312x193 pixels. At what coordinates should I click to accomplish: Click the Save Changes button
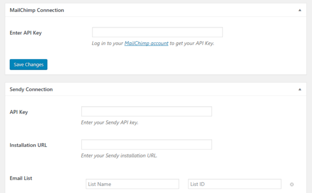(29, 64)
